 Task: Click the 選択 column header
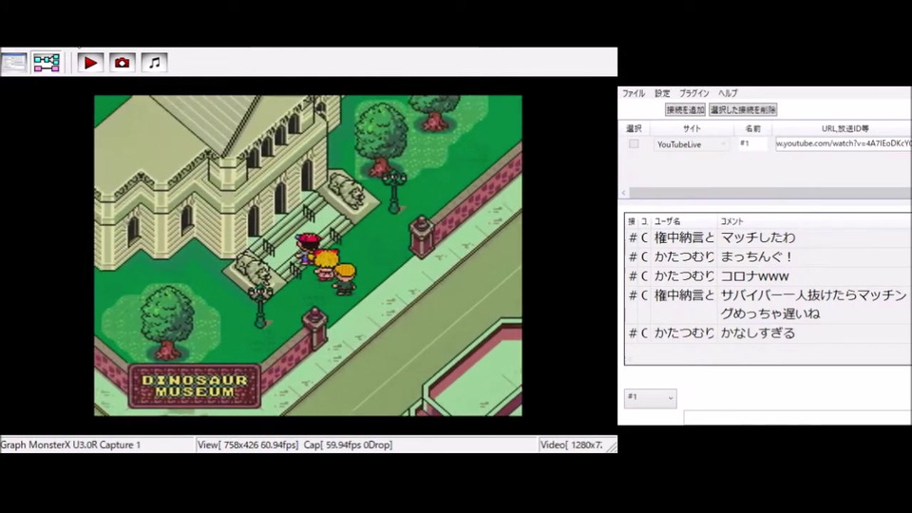pyautogui.click(x=634, y=128)
